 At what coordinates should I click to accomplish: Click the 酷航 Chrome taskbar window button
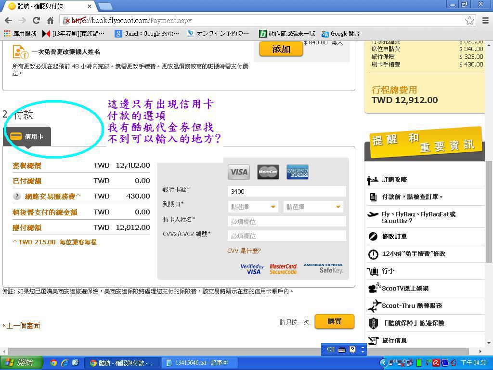coord(123,363)
